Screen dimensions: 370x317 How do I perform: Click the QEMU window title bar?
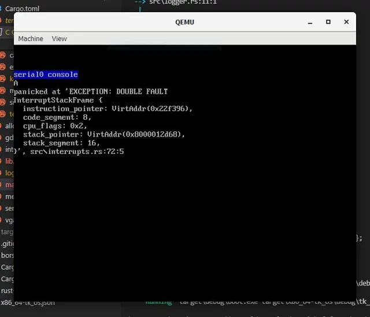[184, 22]
